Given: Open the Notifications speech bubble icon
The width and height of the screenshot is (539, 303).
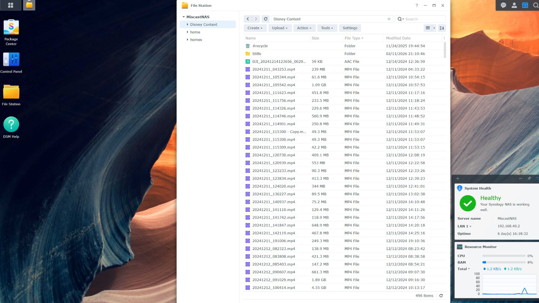Looking at the screenshot, I should [x=503, y=5].
